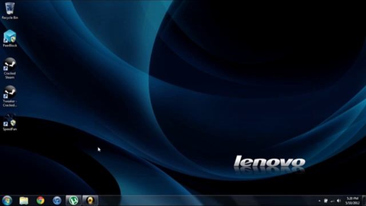Open the network connection tray icon

click(332, 201)
